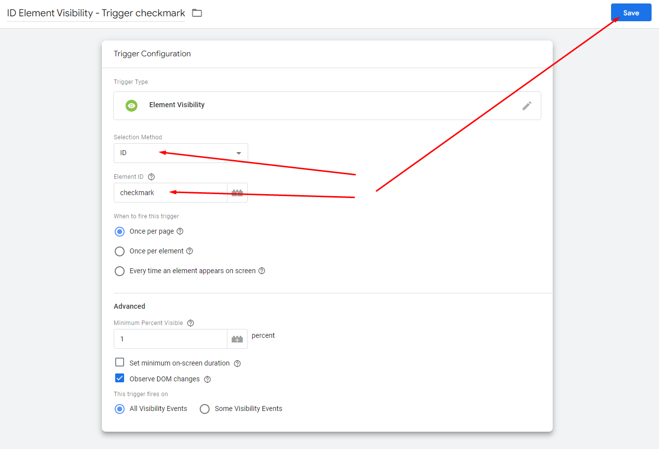The height and width of the screenshot is (449, 659).
Task: Open variable picker beside Minimum Percent field
Action: click(237, 339)
